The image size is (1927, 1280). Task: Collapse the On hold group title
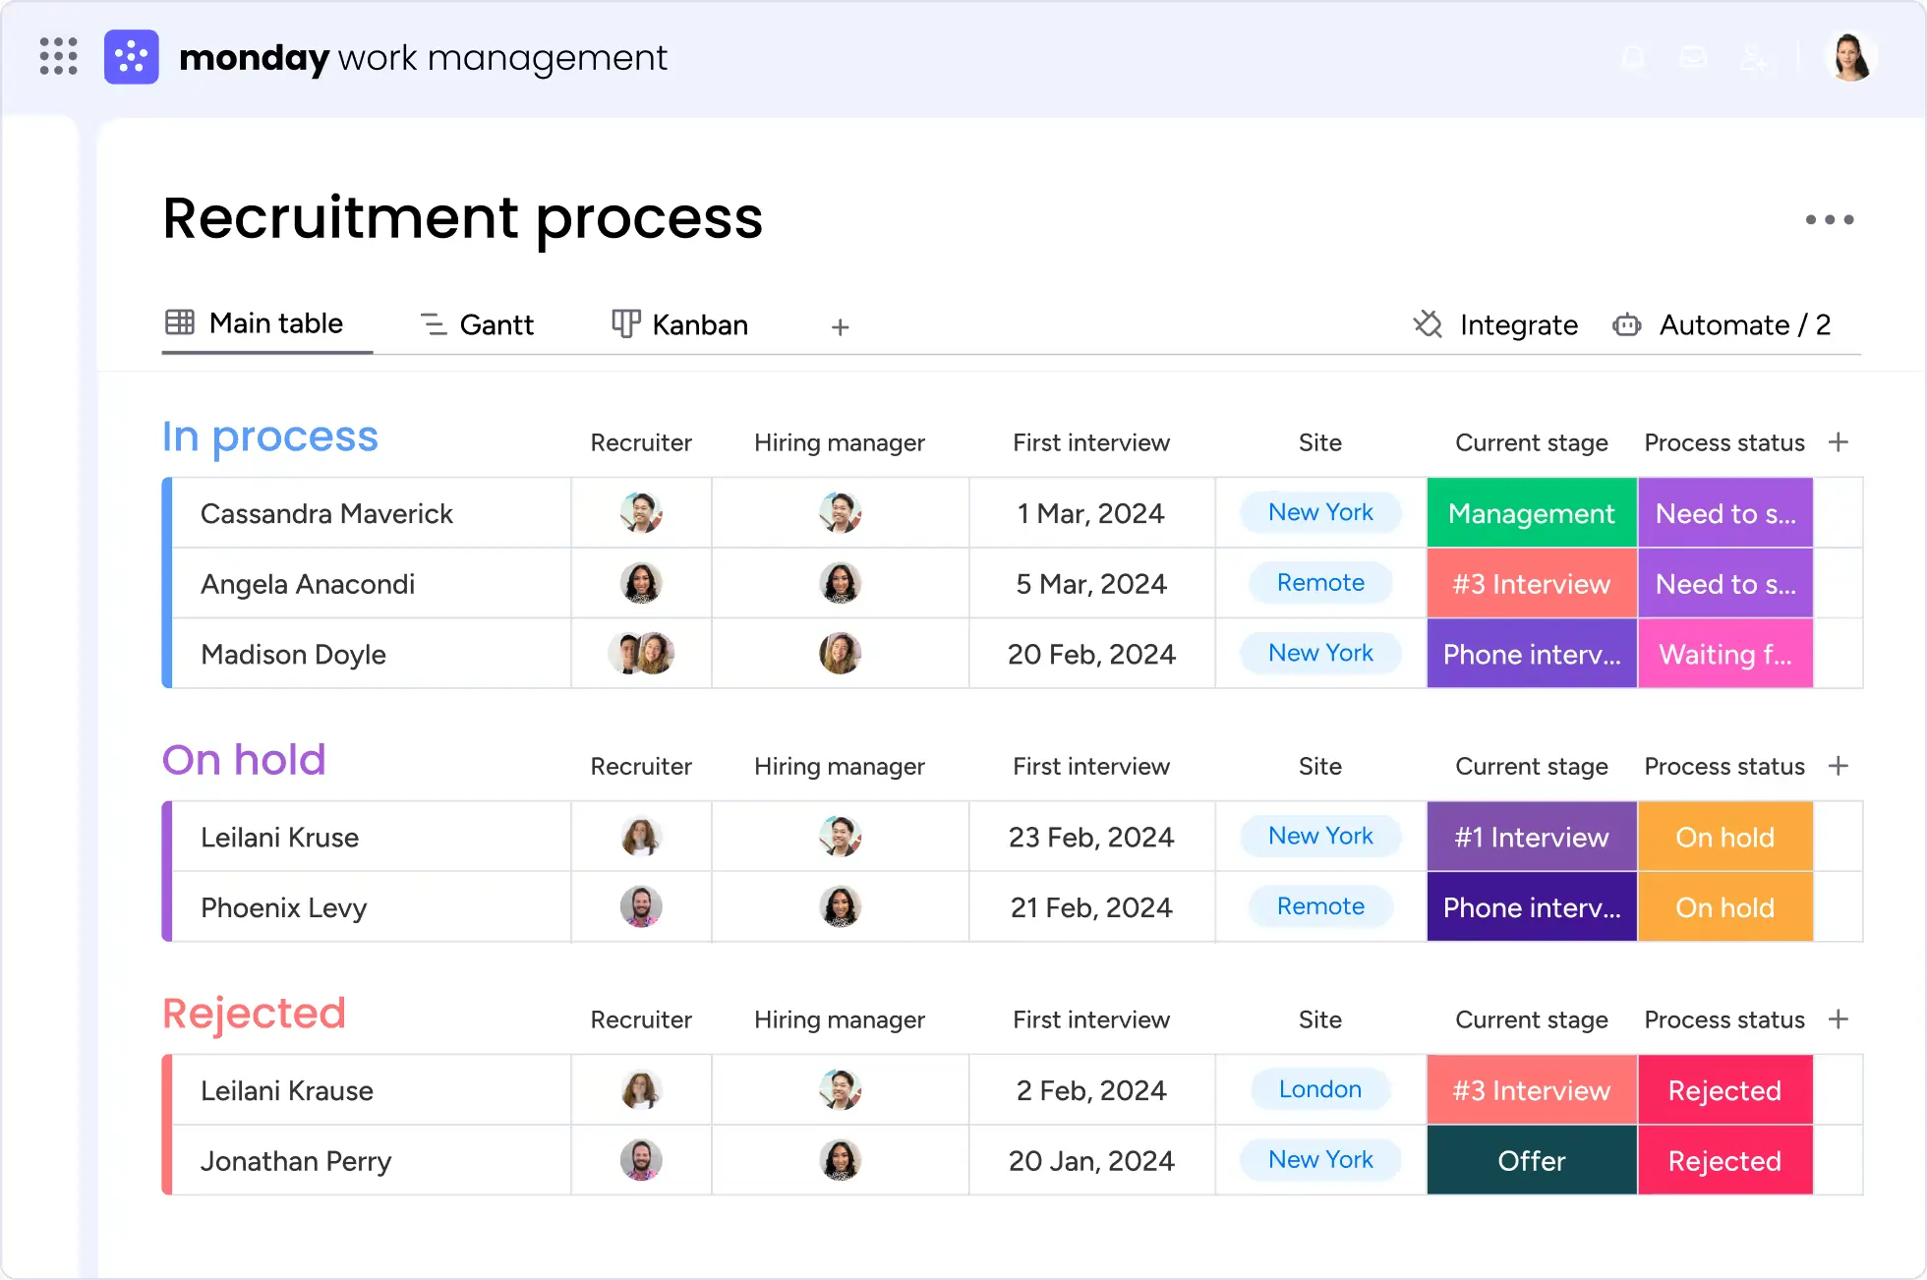[244, 760]
